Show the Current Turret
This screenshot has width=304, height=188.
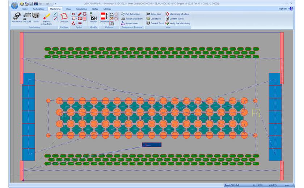coord(155,23)
